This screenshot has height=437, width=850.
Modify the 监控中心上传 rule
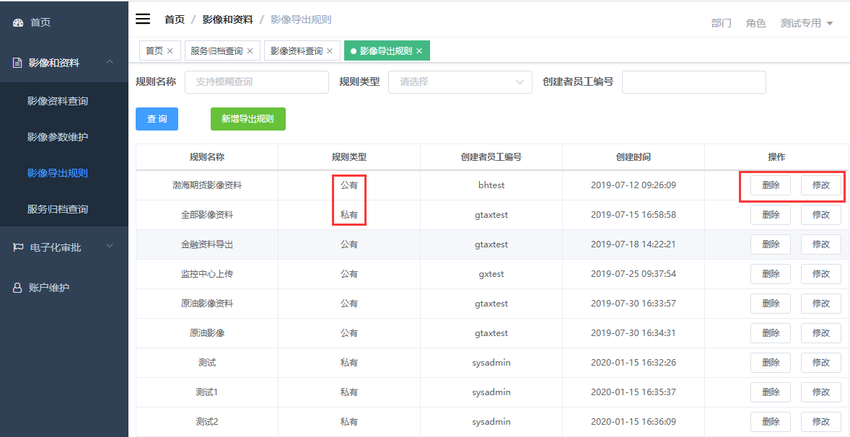[x=820, y=274]
